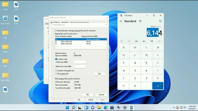Close the Performance Options dialog

pyautogui.click(x=107, y=18)
